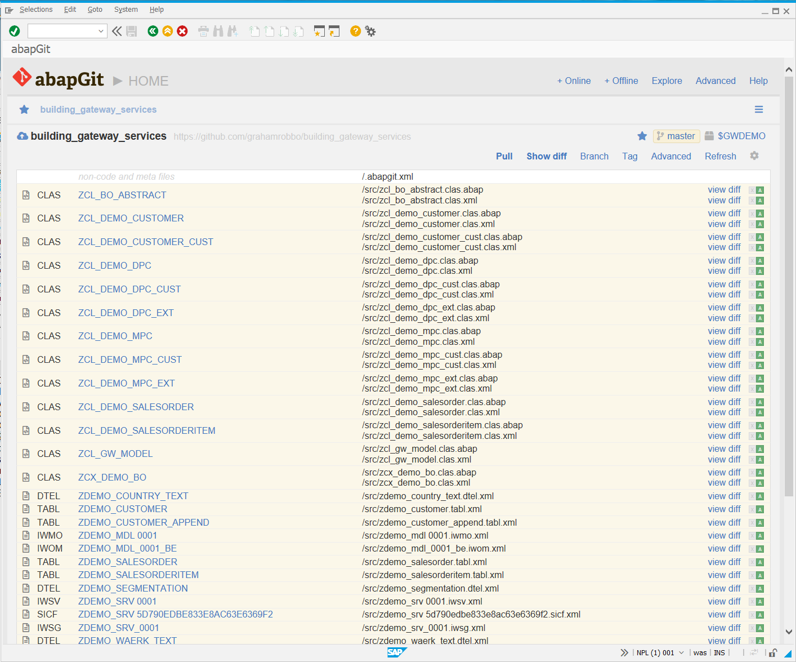Open the abapGit header Advanced menu
Screen dimensions: 796x662
[715, 81]
